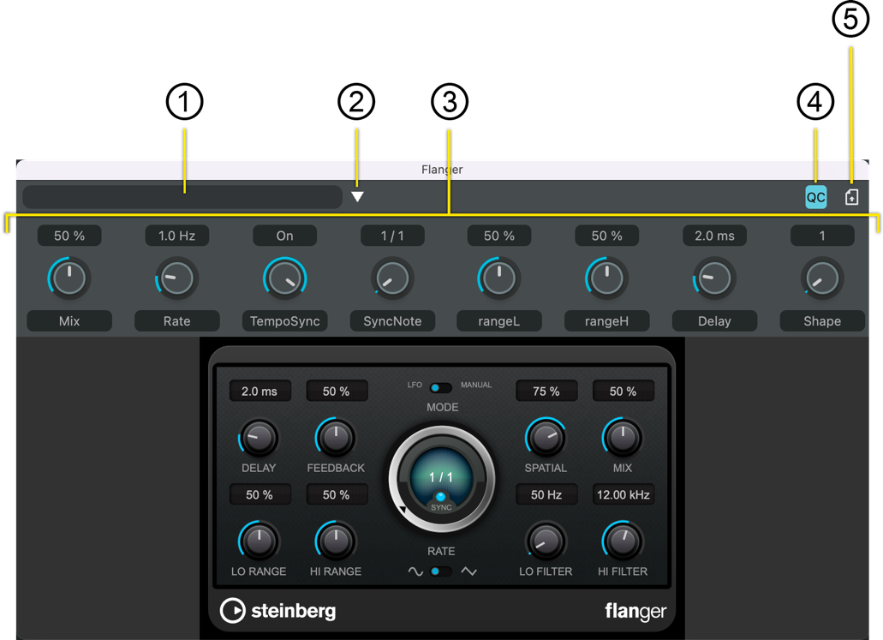Click the 1.0 Hz Rate value field

click(x=177, y=236)
